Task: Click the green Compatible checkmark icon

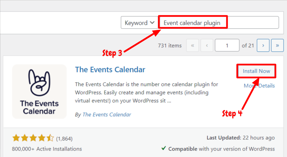Action: (164, 148)
